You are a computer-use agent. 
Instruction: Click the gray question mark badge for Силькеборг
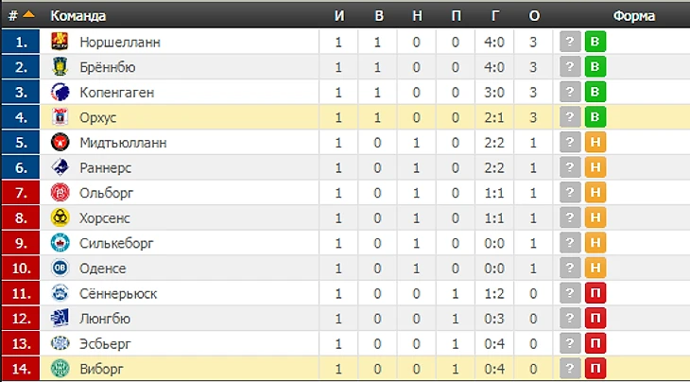pos(570,242)
